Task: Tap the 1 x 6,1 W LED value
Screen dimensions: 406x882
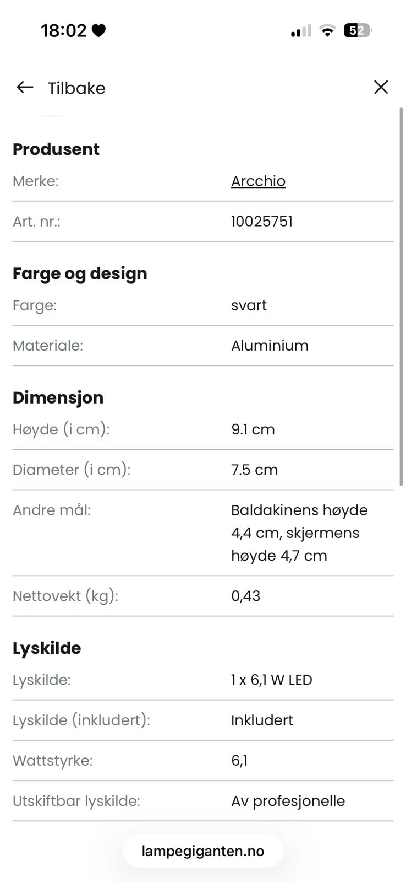Action: 272,680
